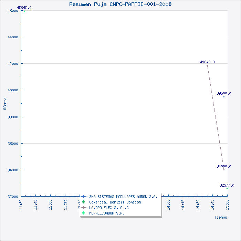This screenshot has height=241, width=241.
Task: Click the chart title Resumen Puja CNPC-PAPPIE-001-2008
Action: coord(120,4)
